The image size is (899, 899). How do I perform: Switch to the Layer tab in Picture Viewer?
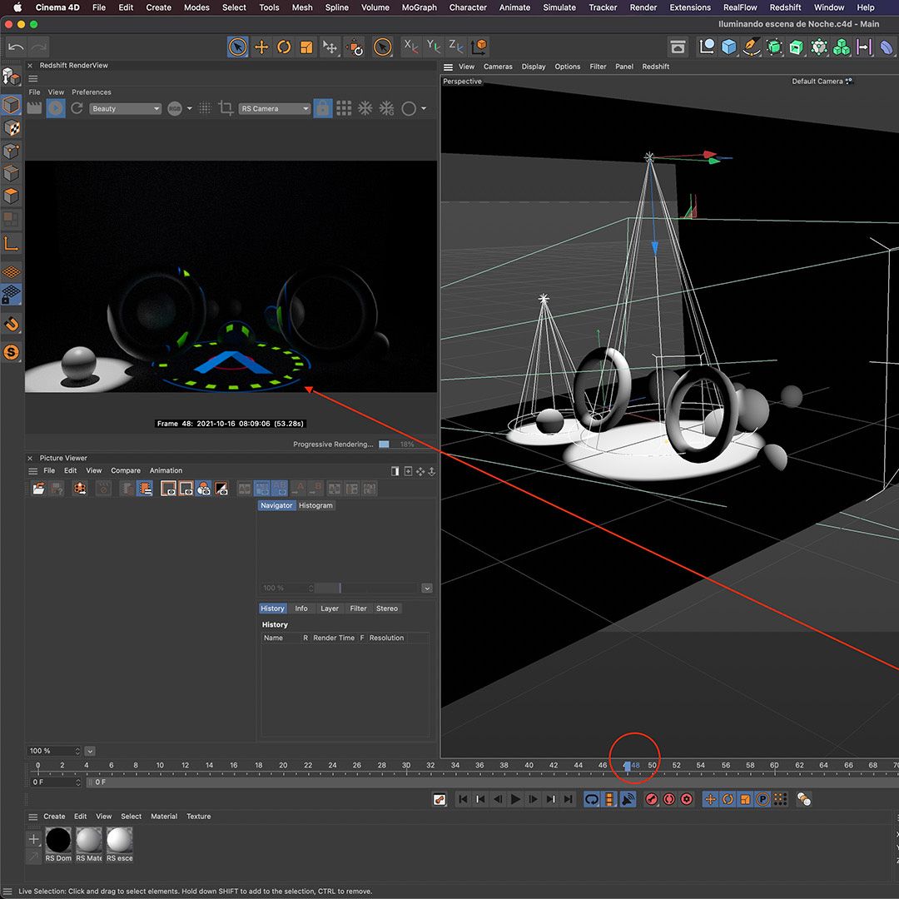[329, 608]
